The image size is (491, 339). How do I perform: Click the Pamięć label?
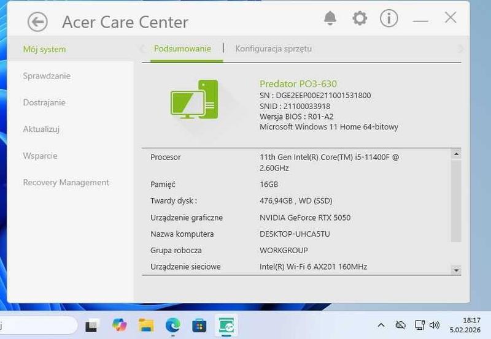(163, 185)
